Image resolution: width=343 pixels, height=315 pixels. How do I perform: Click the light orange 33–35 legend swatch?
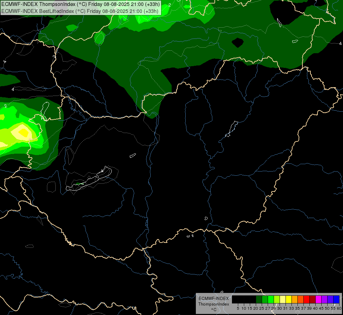coord(295,299)
